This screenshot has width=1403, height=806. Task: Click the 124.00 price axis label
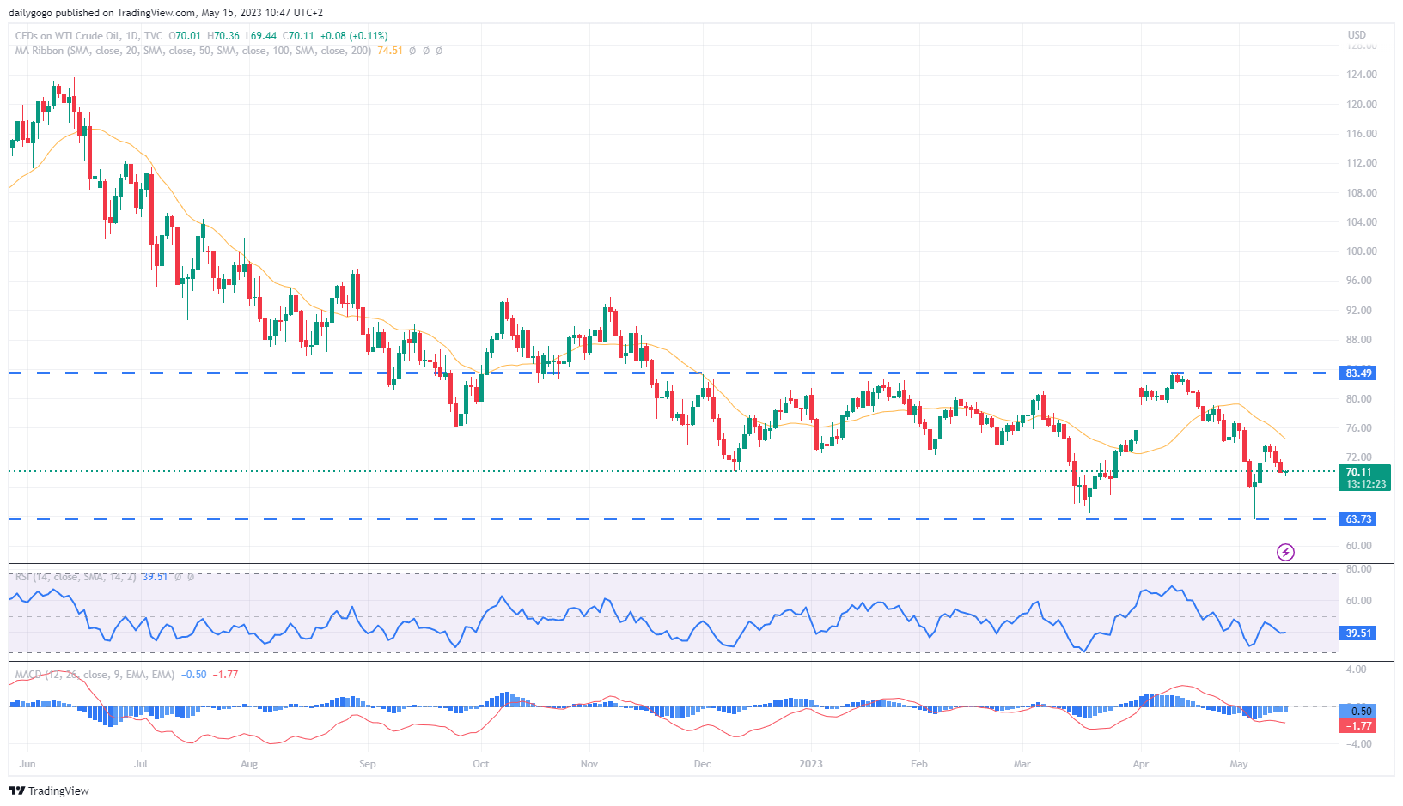(x=1362, y=75)
